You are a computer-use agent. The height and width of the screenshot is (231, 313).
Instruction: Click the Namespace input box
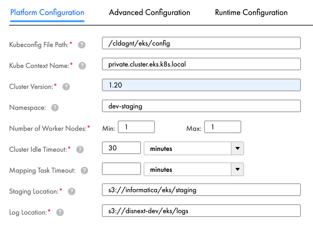point(201,106)
